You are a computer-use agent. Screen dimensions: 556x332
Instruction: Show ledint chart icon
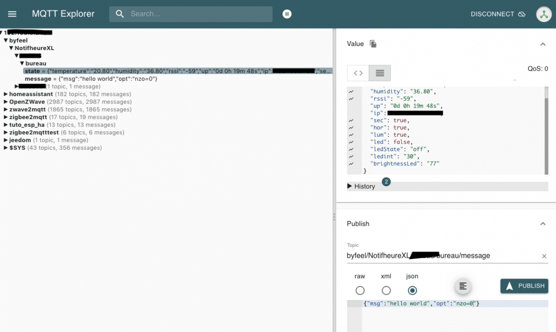point(351,156)
